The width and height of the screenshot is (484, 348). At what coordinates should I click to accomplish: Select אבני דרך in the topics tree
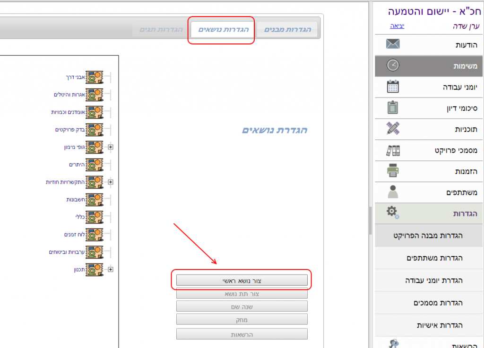76,77
